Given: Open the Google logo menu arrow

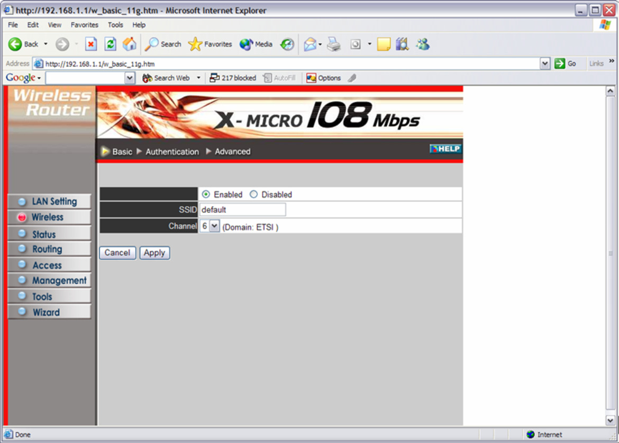Looking at the screenshot, I should (x=39, y=78).
